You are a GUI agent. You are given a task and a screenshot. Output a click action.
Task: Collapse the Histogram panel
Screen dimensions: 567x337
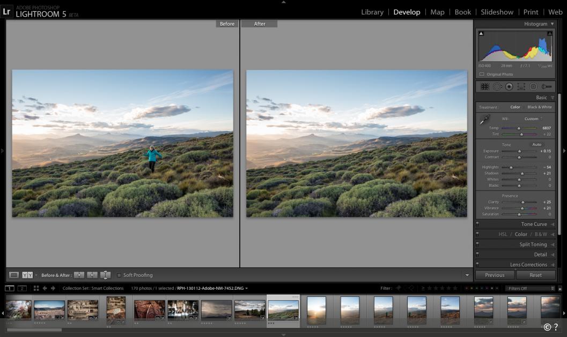552,24
